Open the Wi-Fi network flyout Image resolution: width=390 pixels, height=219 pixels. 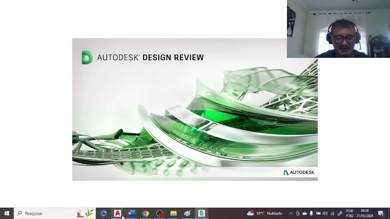[x=332, y=213]
